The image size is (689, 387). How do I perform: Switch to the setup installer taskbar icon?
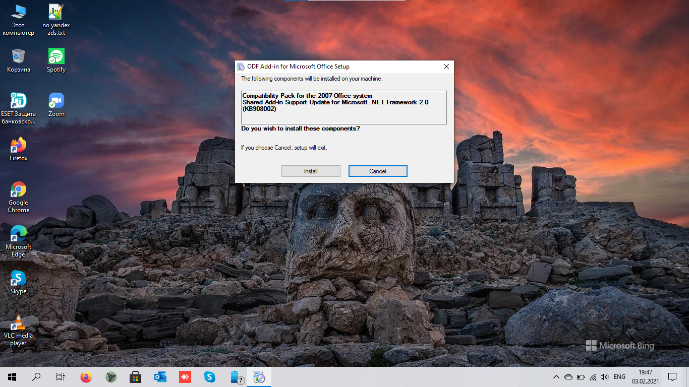tap(259, 377)
